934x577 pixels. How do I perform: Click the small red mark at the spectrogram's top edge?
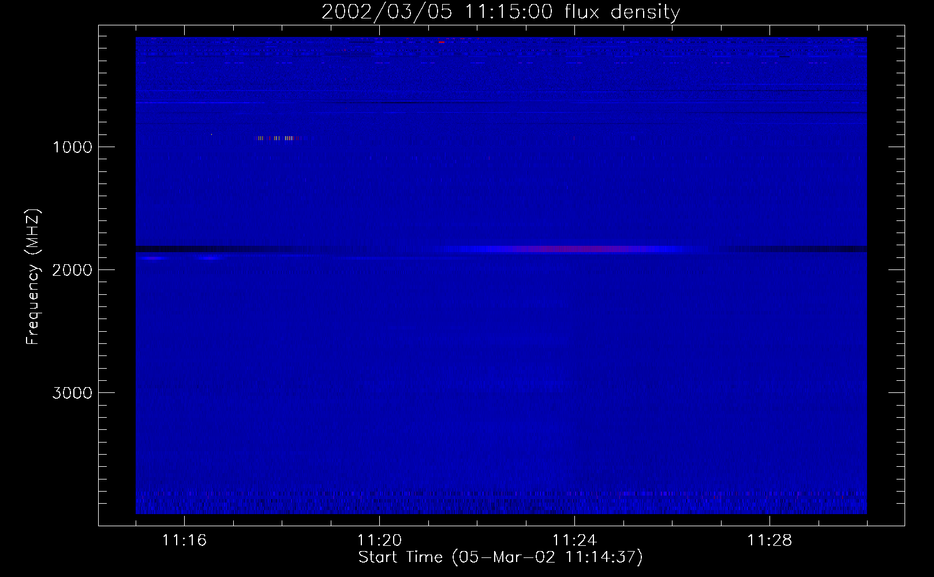tap(442, 42)
